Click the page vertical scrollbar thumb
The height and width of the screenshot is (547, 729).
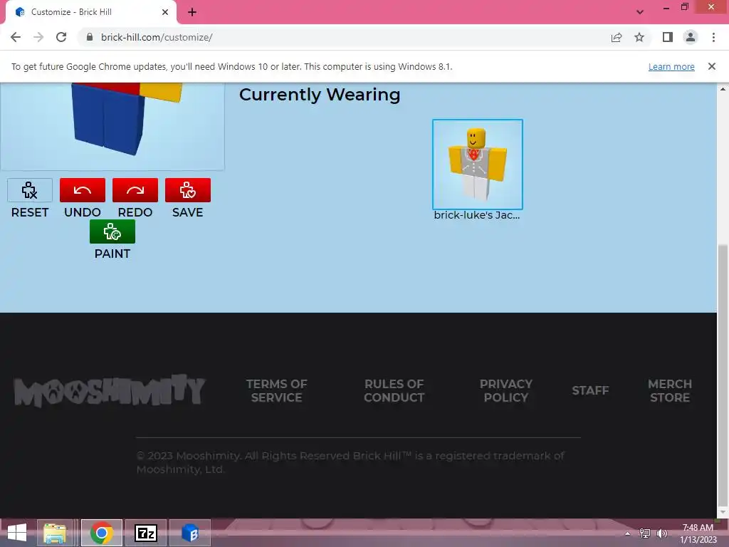pos(723,375)
